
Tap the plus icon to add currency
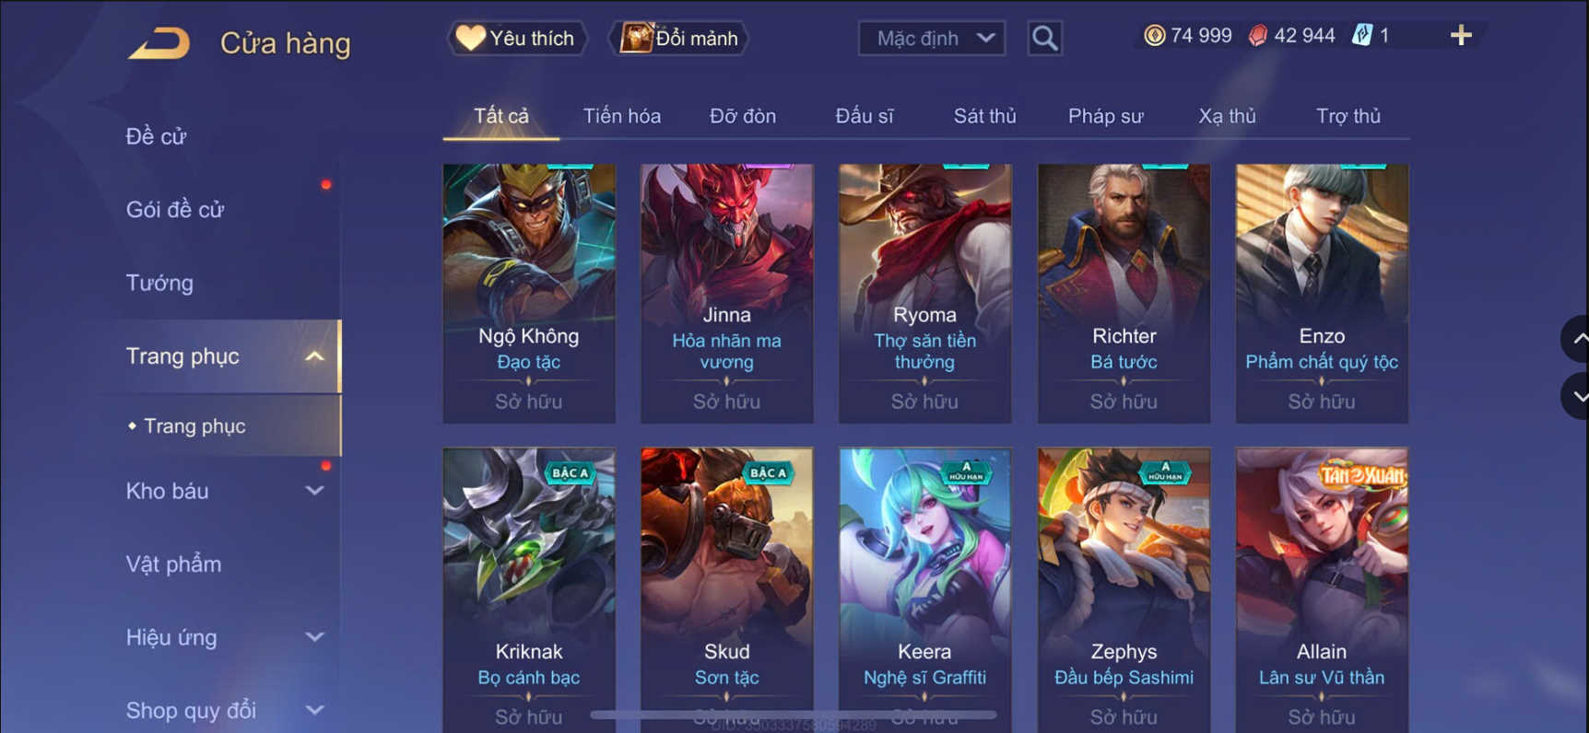pos(1461,36)
